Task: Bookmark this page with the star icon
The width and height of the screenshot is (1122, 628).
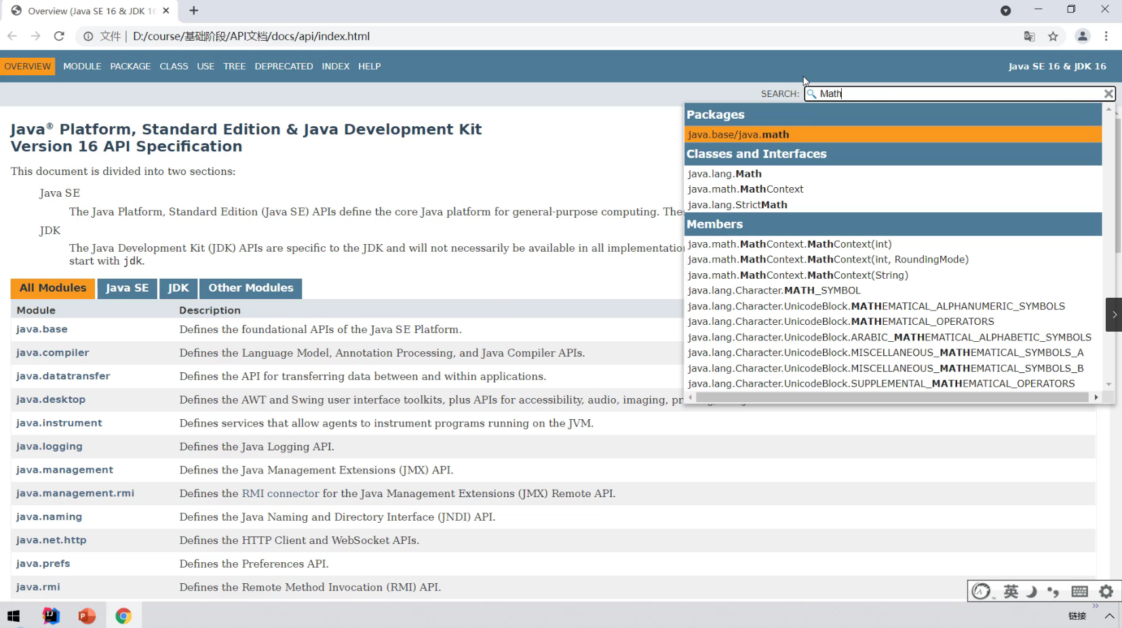Action: click(x=1053, y=37)
